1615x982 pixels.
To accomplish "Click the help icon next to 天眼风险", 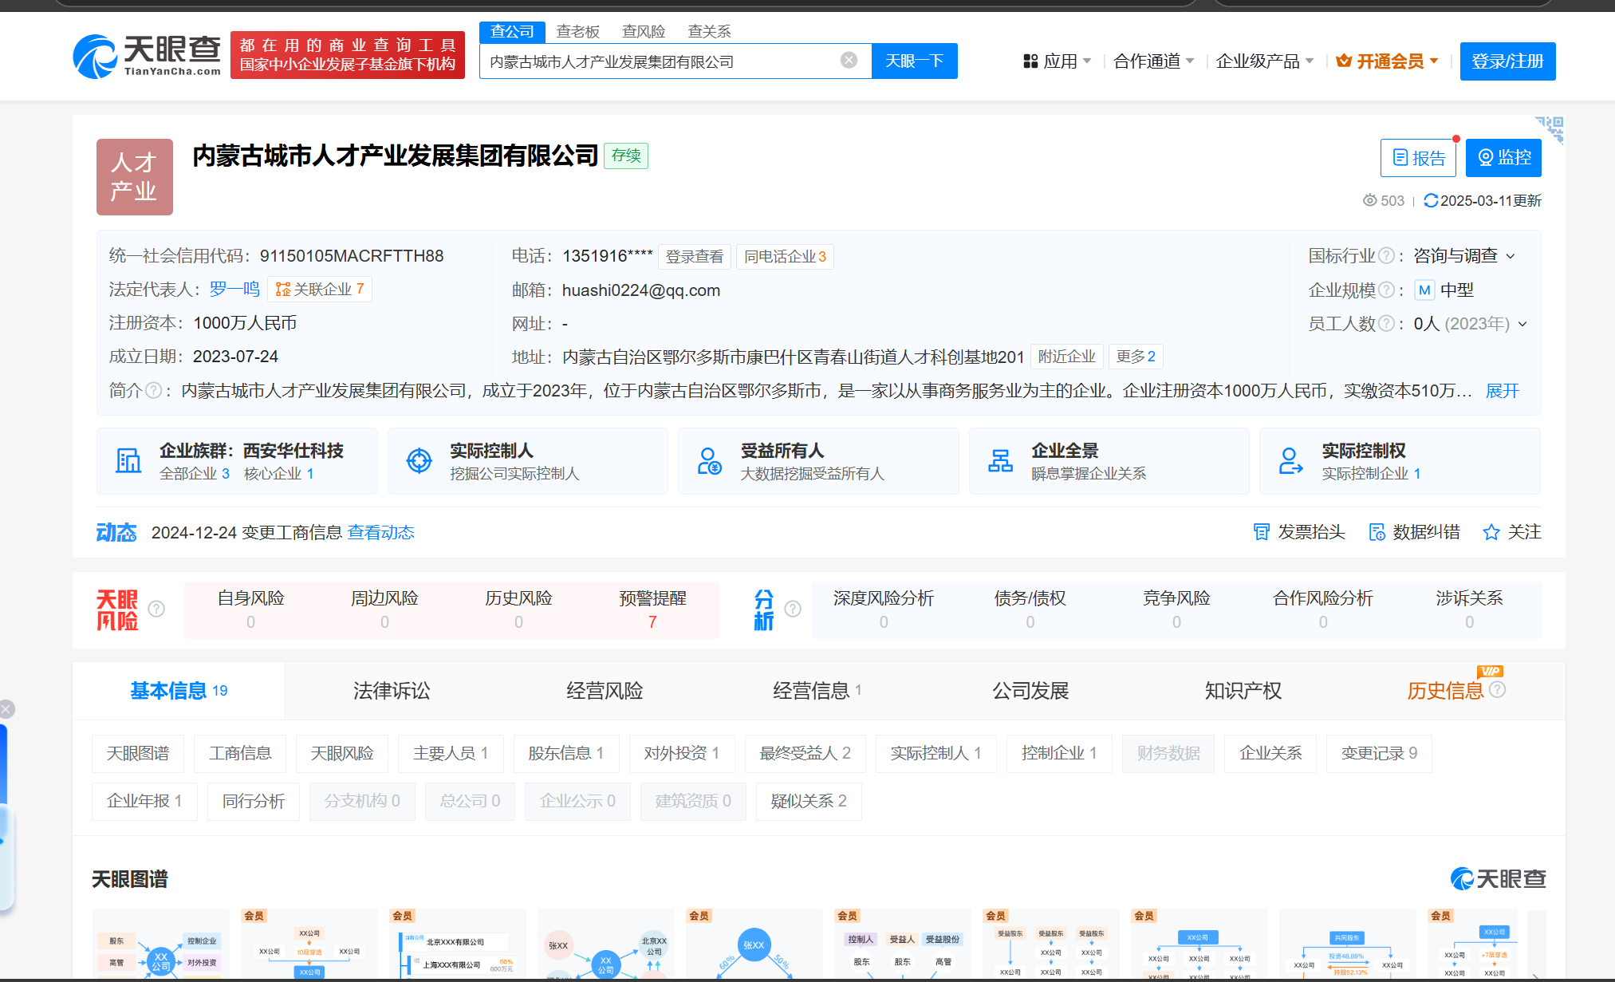I will point(157,609).
